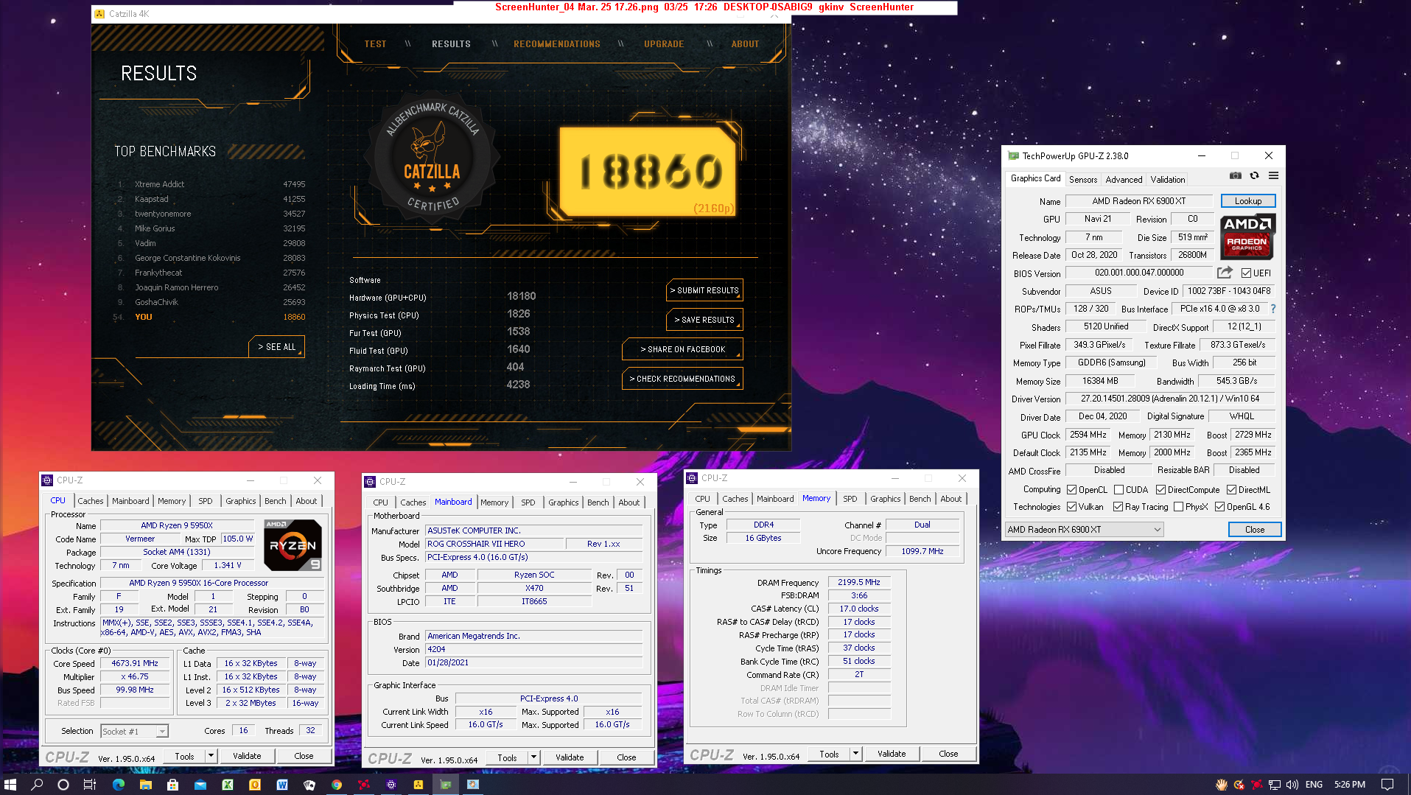Click the Close button at GPU-Z bottom
Screen dimensions: 1411x795
pos(1255,530)
